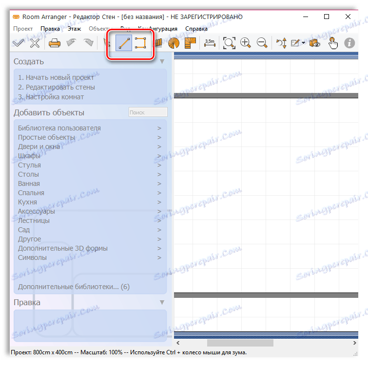Open the Проект menu
The height and width of the screenshot is (366, 368).
(x=23, y=29)
